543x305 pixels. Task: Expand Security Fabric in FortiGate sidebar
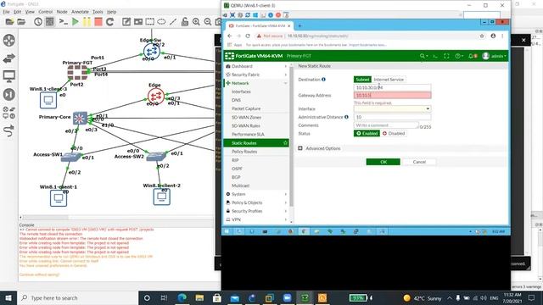click(x=256, y=75)
